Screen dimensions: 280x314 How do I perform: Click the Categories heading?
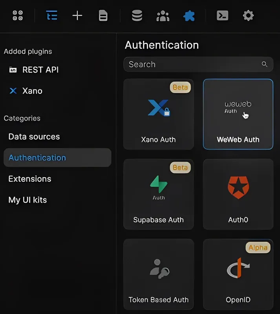[x=22, y=119]
